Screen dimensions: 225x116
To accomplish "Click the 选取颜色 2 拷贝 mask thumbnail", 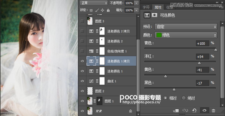I will pos(102,31).
